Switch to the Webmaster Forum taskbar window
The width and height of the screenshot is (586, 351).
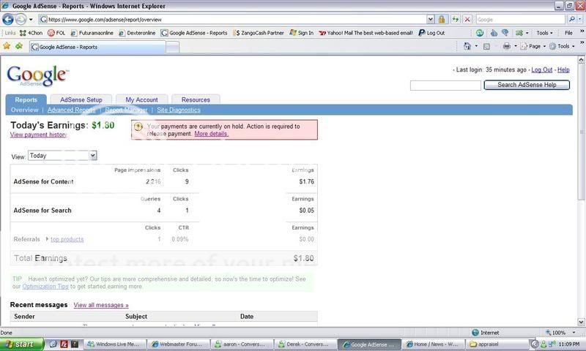click(x=177, y=344)
